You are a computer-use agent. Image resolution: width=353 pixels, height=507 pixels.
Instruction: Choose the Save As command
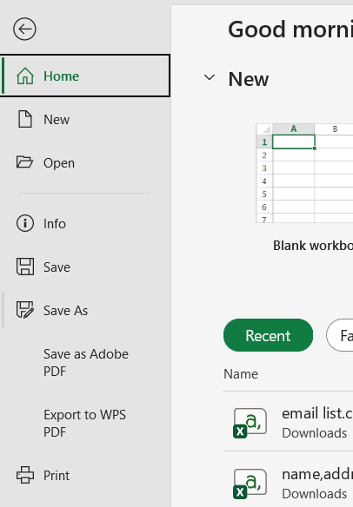click(65, 311)
